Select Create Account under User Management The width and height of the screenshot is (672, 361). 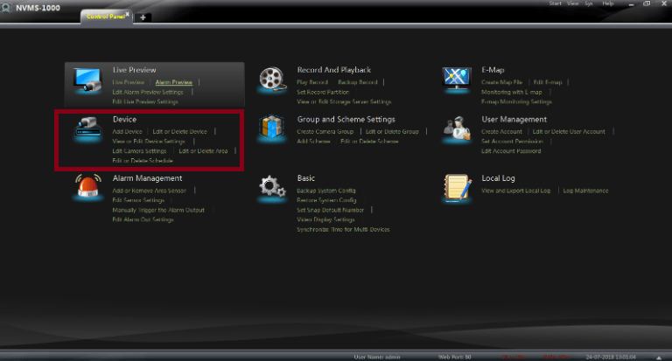[501, 131]
